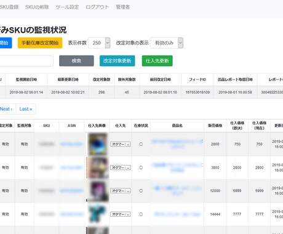Click the 販売価格 column header
The height and width of the screenshot is (234, 283).
[215, 126]
